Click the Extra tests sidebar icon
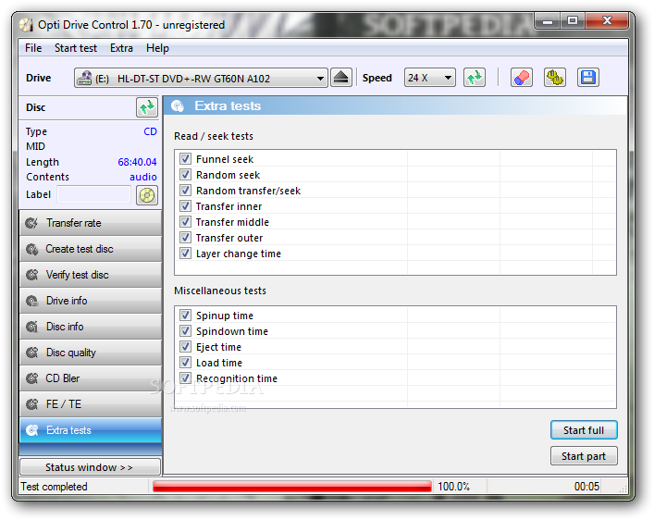654x520 pixels. pyautogui.click(x=31, y=430)
